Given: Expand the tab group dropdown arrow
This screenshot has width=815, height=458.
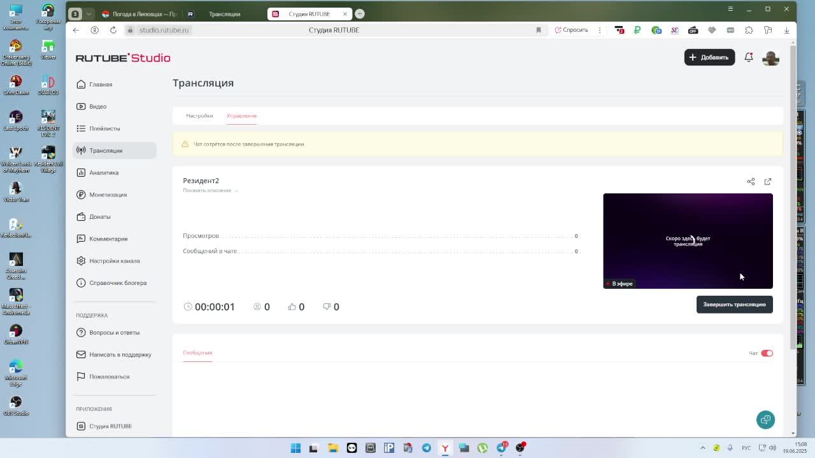Looking at the screenshot, I should [89, 14].
